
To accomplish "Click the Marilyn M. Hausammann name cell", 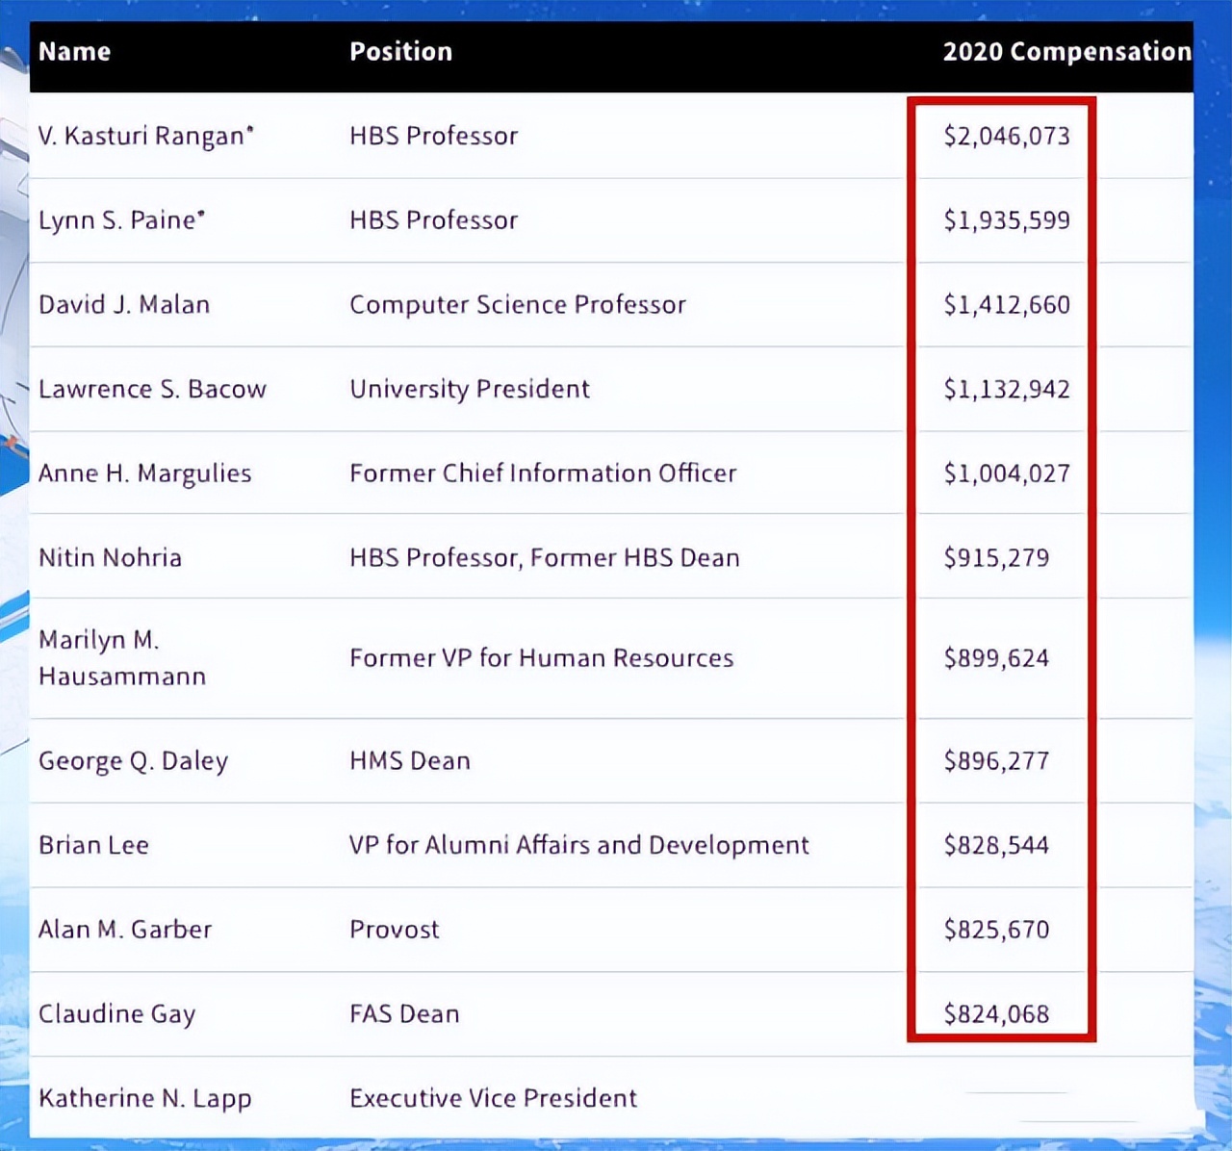I will [121, 658].
